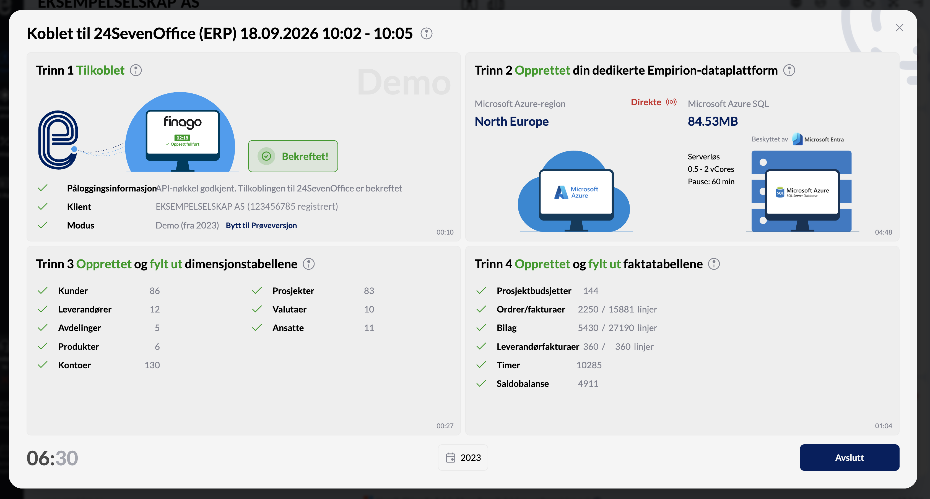The height and width of the screenshot is (499, 930).
Task: Open the 2023 year selector
Action: point(463,458)
